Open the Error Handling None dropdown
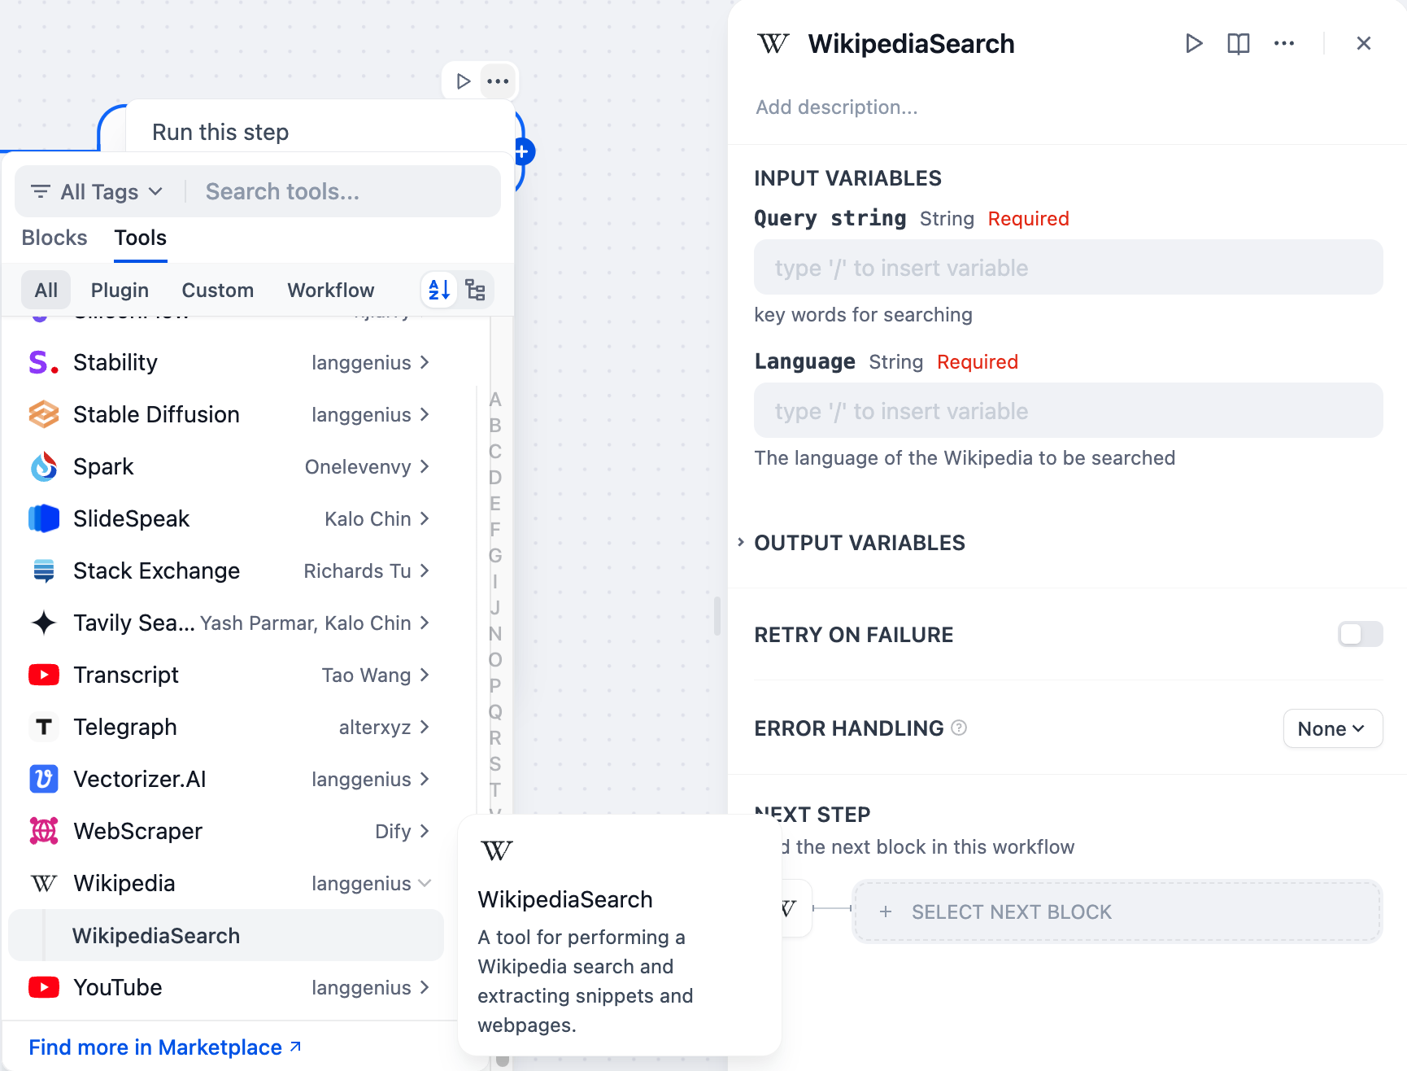This screenshot has width=1407, height=1071. click(x=1332, y=728)
